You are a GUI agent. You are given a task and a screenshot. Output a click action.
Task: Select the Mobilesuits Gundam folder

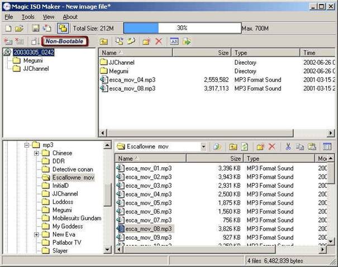tap(77, 218)
